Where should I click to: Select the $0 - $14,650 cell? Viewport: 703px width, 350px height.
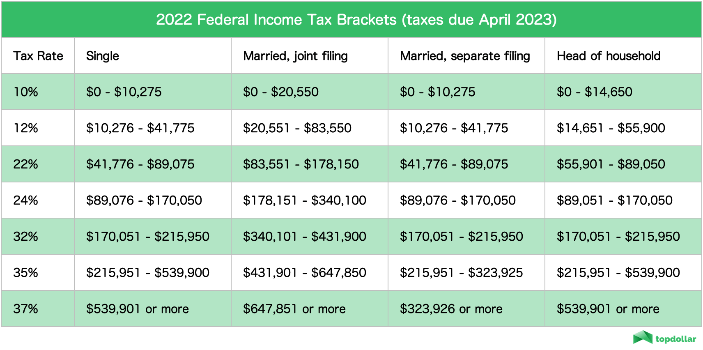(x=594, y=92)
